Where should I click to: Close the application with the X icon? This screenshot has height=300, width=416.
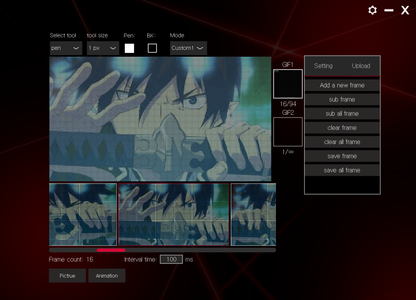click(405, 10)
